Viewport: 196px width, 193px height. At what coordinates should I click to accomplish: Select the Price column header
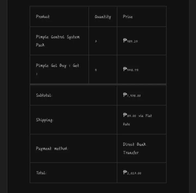point(128,17)
